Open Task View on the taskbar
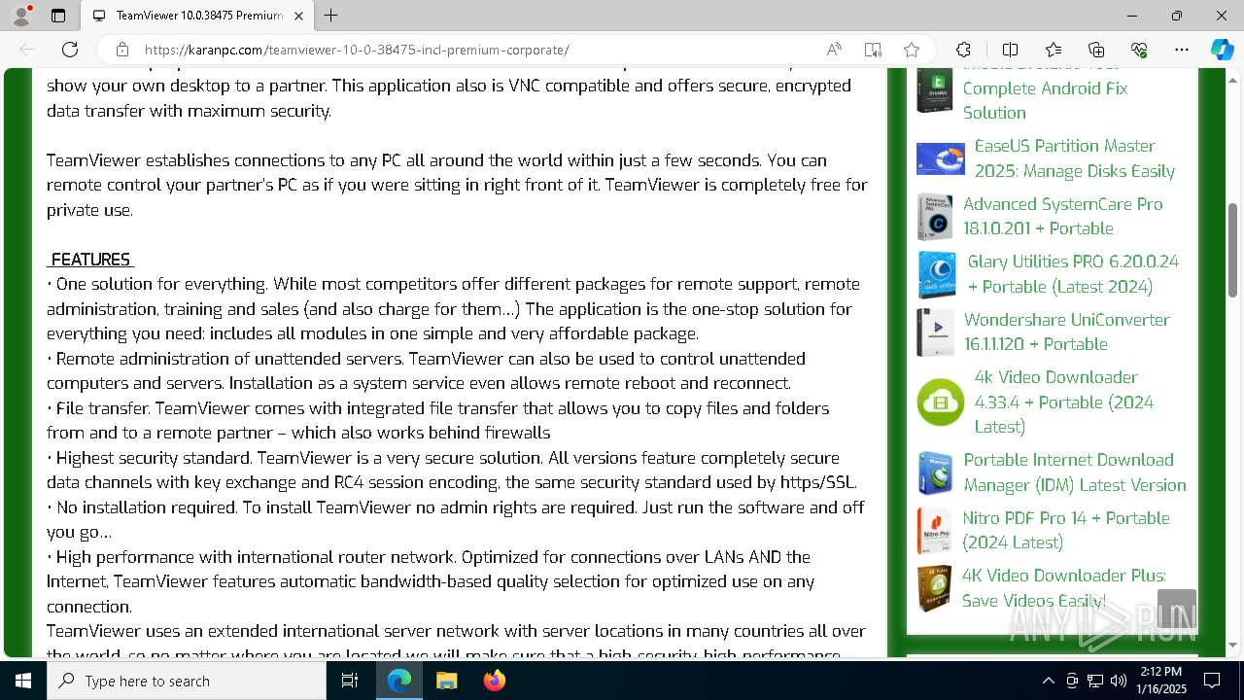The height and width of the screenshot is (700, 1244). pos(350,681)
